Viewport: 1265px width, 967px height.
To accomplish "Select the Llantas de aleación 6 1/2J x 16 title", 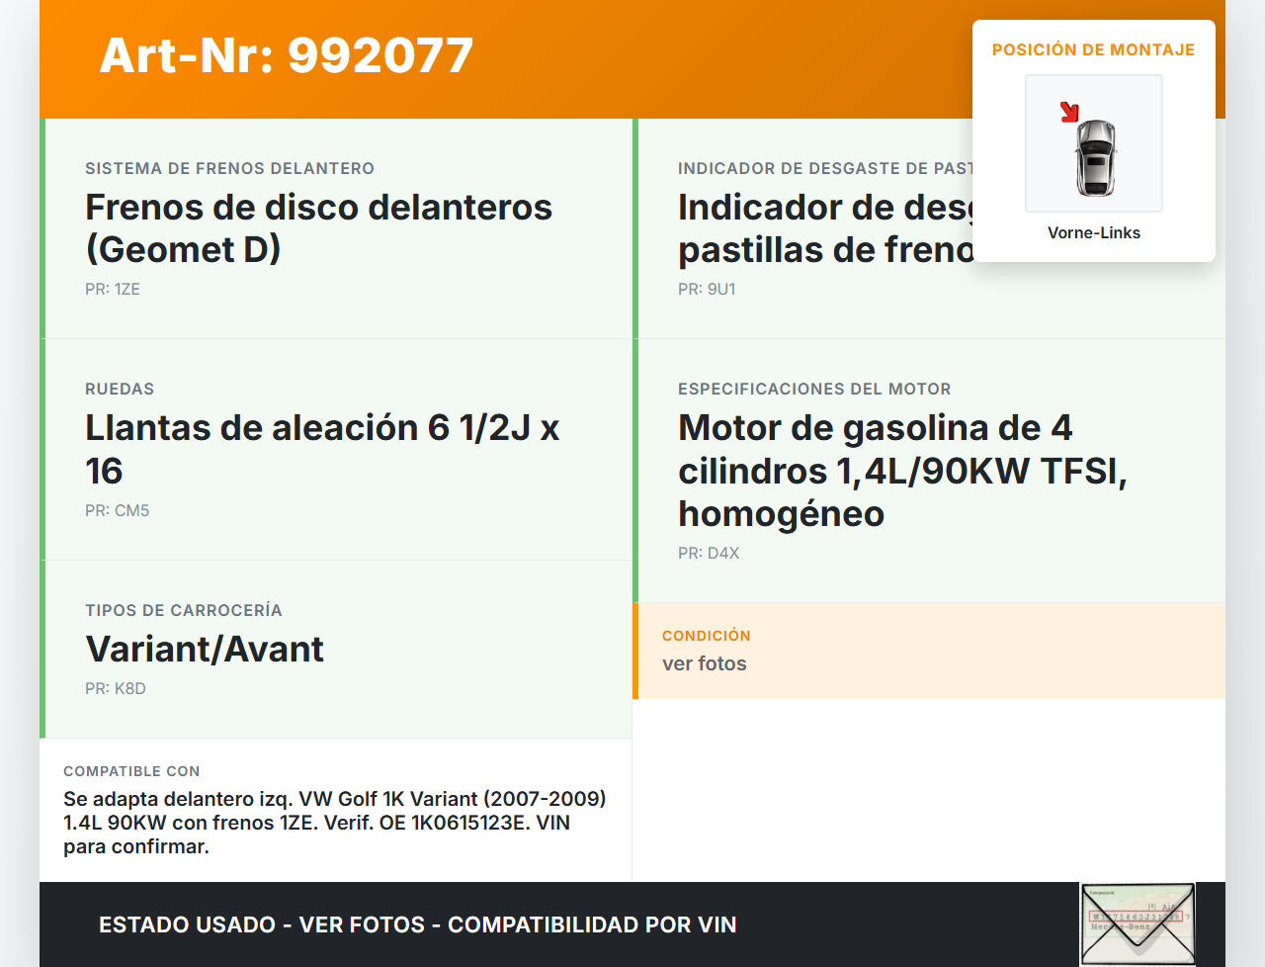I will (322, 449).
